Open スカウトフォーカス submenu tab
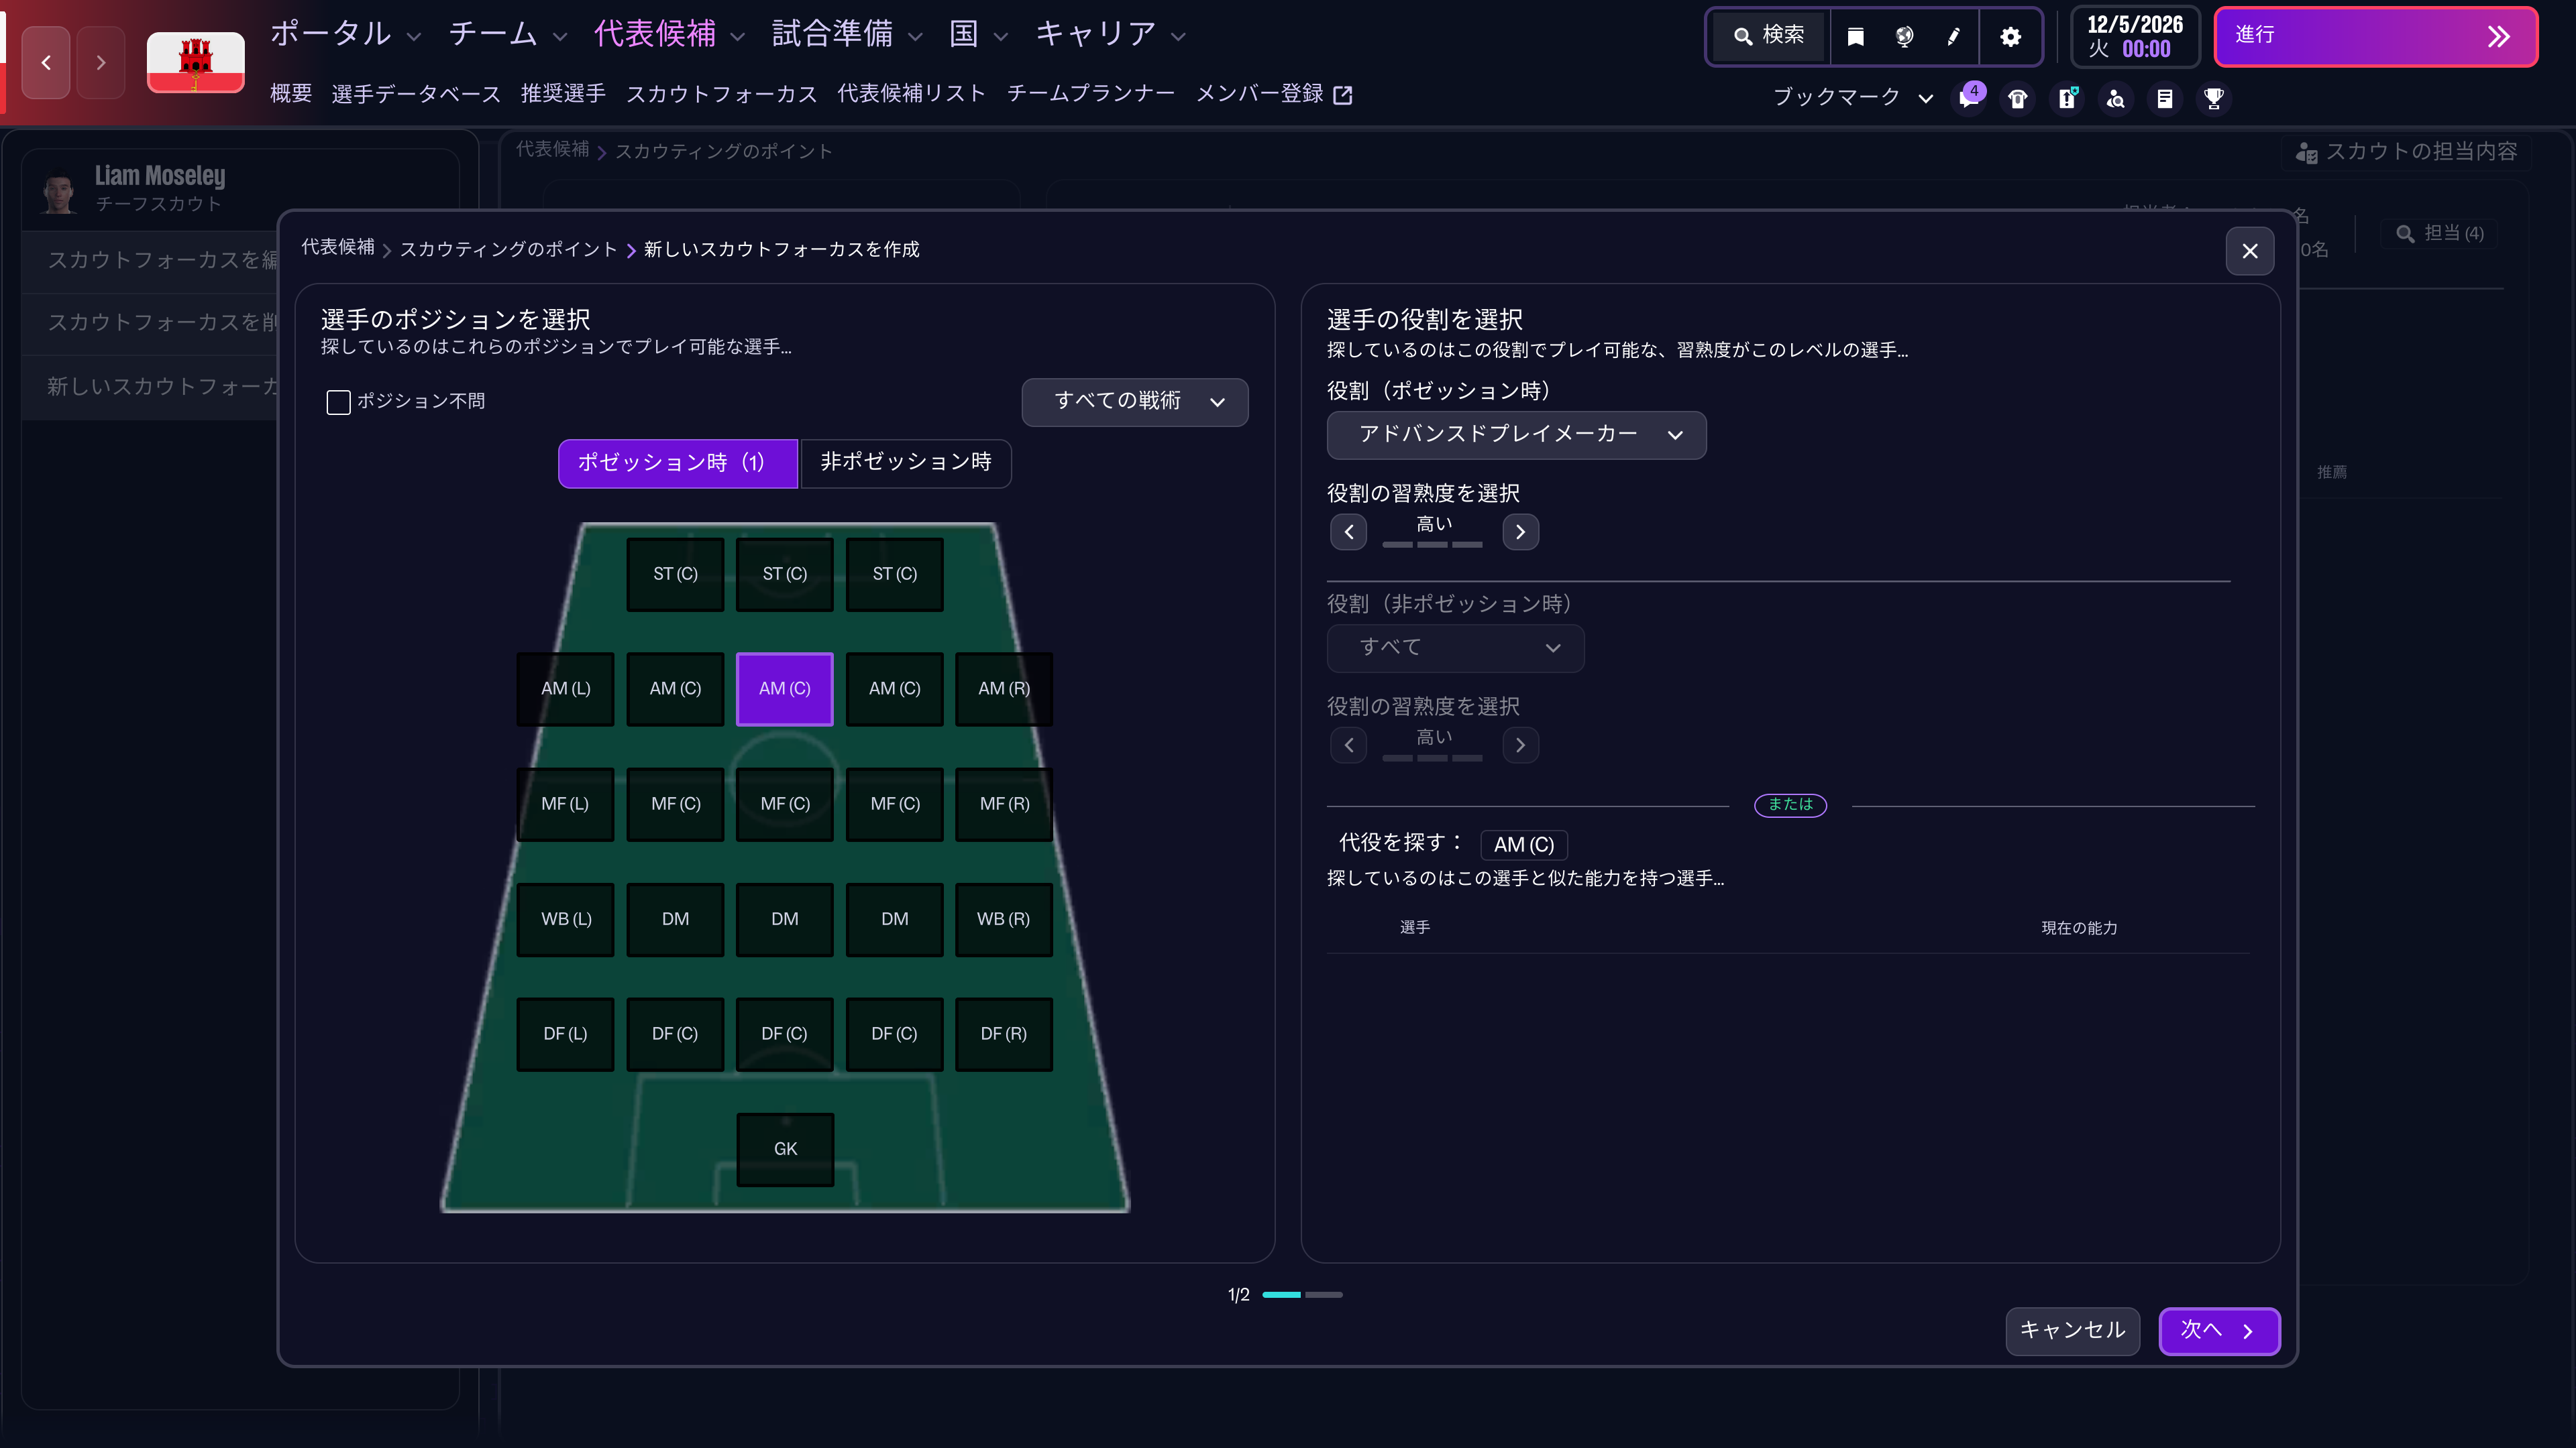The width and height of the screenshot is (2576, 1448). [721, 94]
